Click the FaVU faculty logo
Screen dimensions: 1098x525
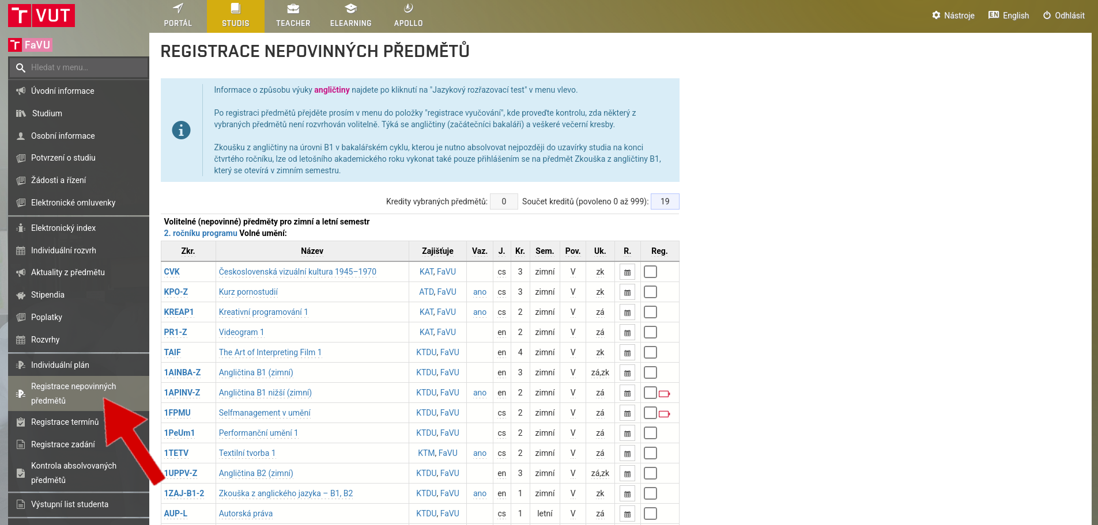30,45
